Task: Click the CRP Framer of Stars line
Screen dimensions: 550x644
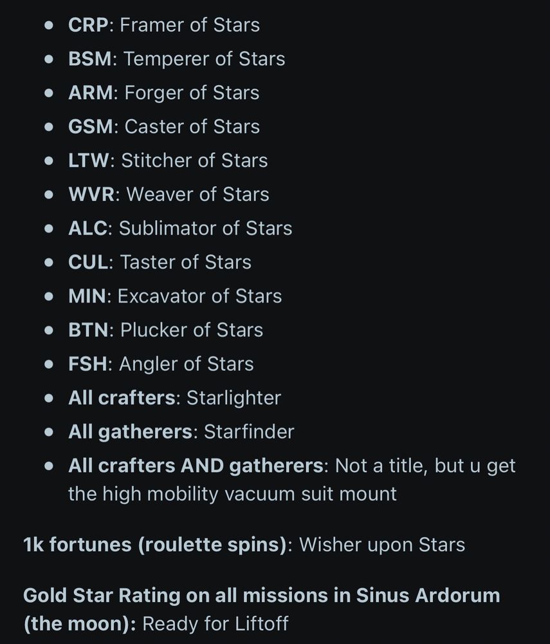Action: point(163,24)
